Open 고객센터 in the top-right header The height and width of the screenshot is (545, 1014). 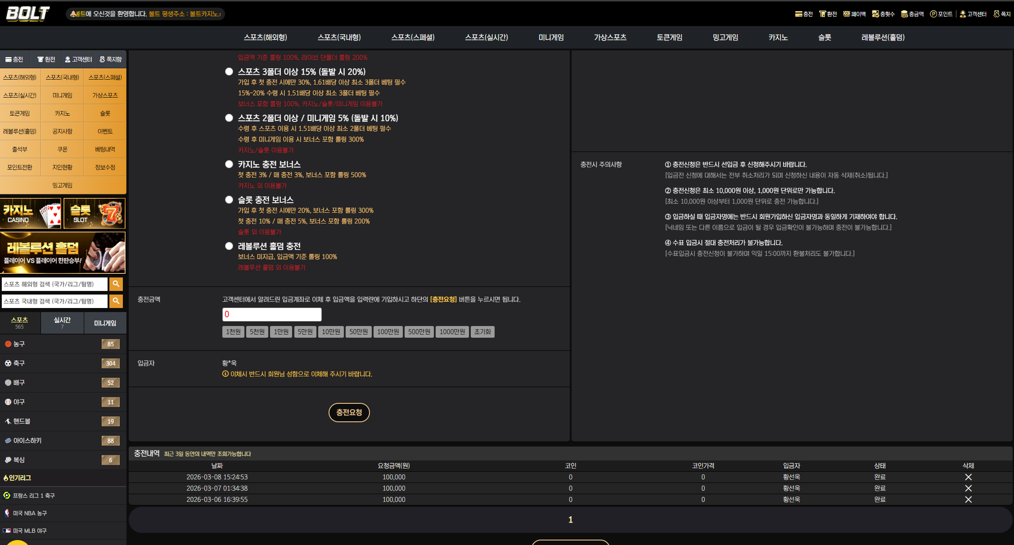(x=973, y=14)
